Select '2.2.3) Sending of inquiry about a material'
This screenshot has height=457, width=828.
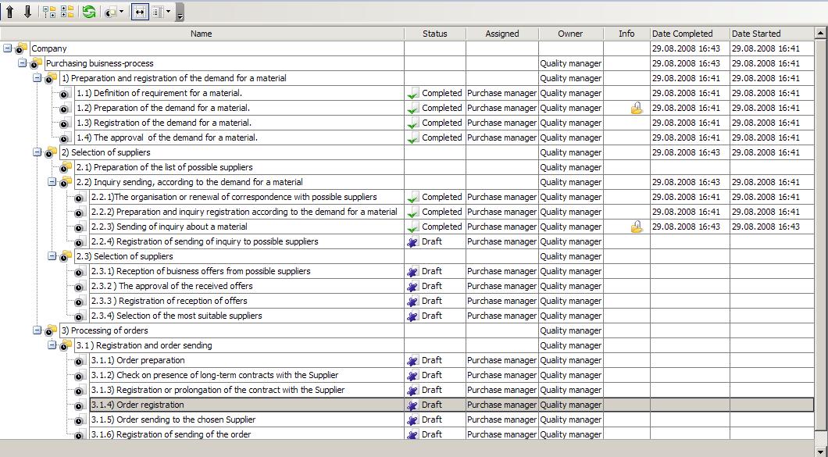pos(169,226)
